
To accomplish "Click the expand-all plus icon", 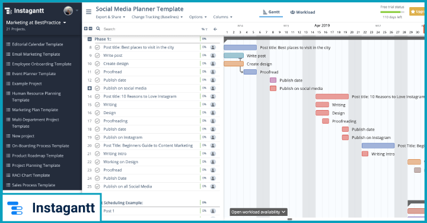I will (x=86, y=29).
